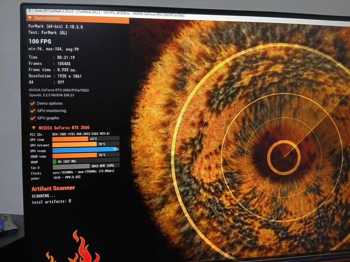350x262 pixels.
Task: Click the Time 00:31:19 value
Action: 66,58
